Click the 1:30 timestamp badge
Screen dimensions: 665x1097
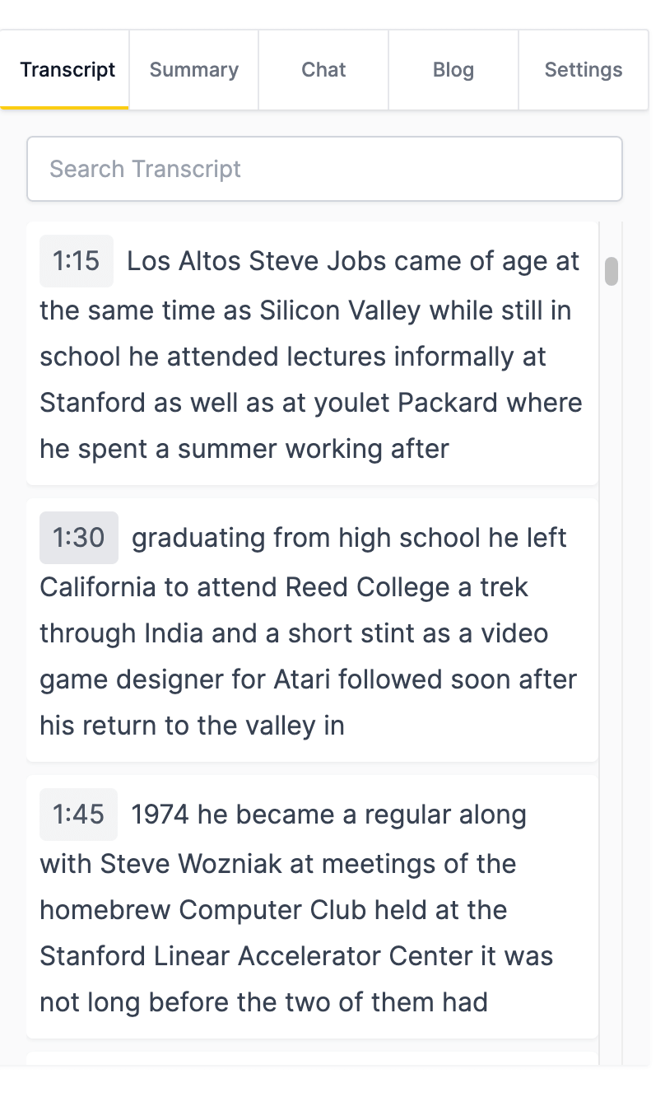pyautogui.click(x=78, y=538)
